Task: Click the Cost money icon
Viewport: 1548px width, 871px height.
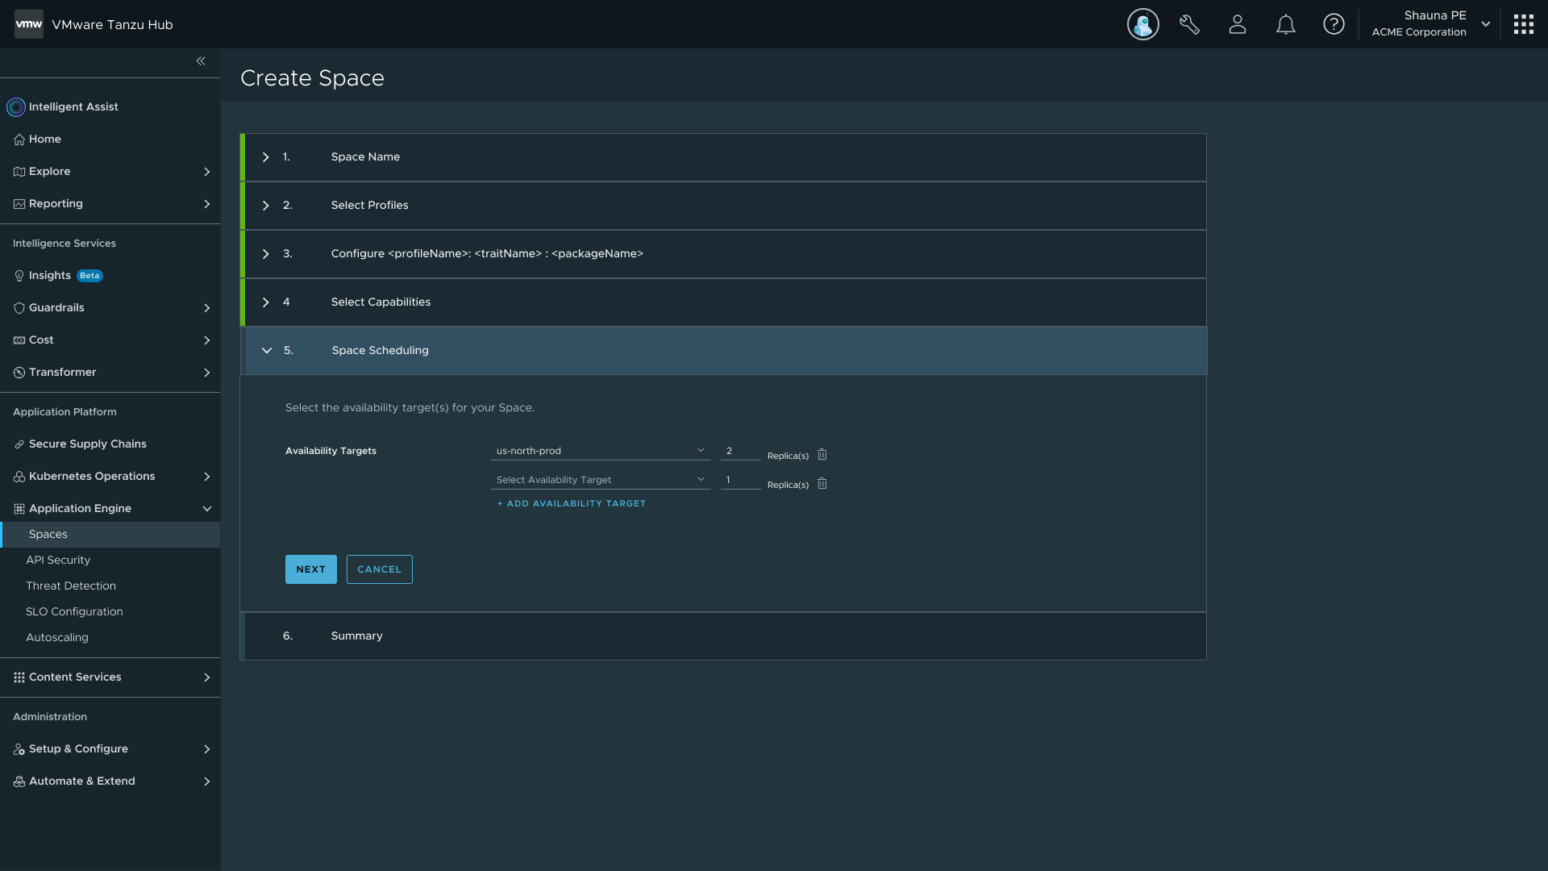Action: 19,340
